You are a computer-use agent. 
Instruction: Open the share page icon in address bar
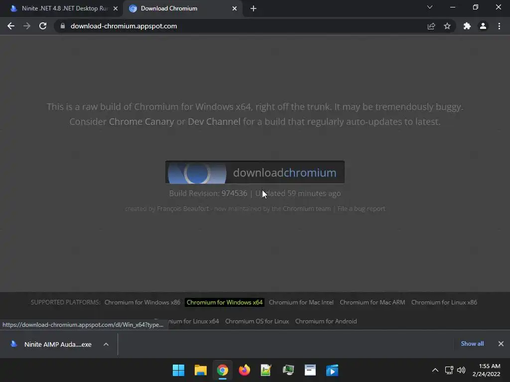click(x=431, y=26)
